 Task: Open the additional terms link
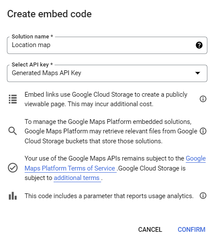tap(77, 178)
